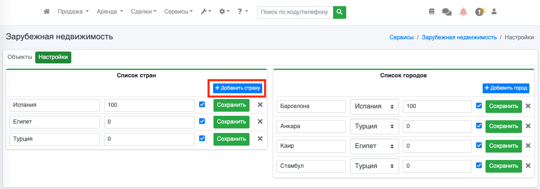The image size is (540, 189).
Task: Save the Анкара city row
Action: coord(504,126)
